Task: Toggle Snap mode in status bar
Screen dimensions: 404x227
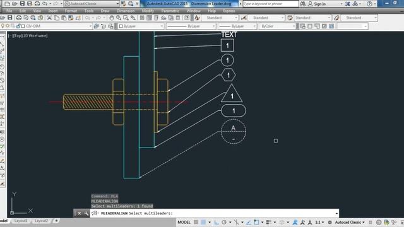Action: (x=203, y=222)
